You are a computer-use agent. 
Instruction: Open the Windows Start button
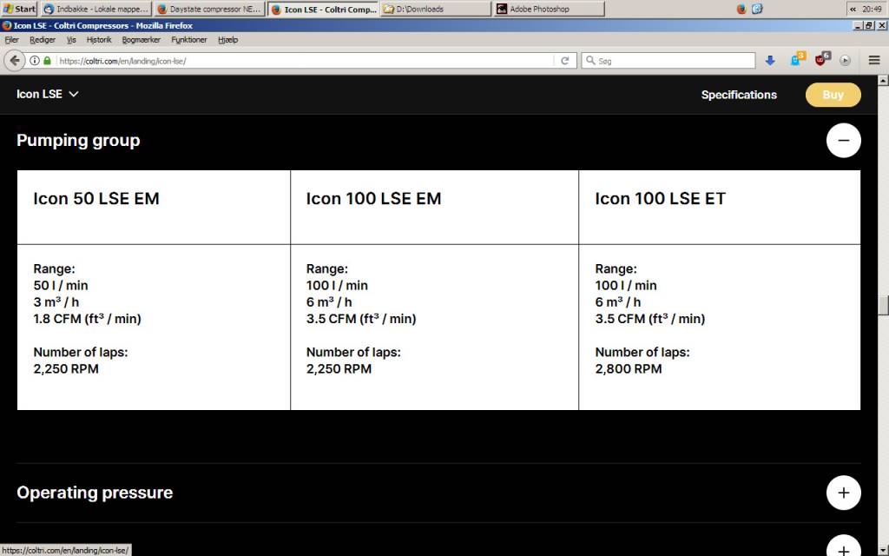19,9
